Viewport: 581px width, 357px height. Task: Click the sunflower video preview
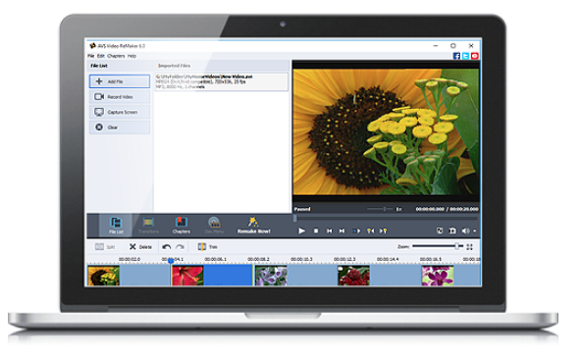386,131
